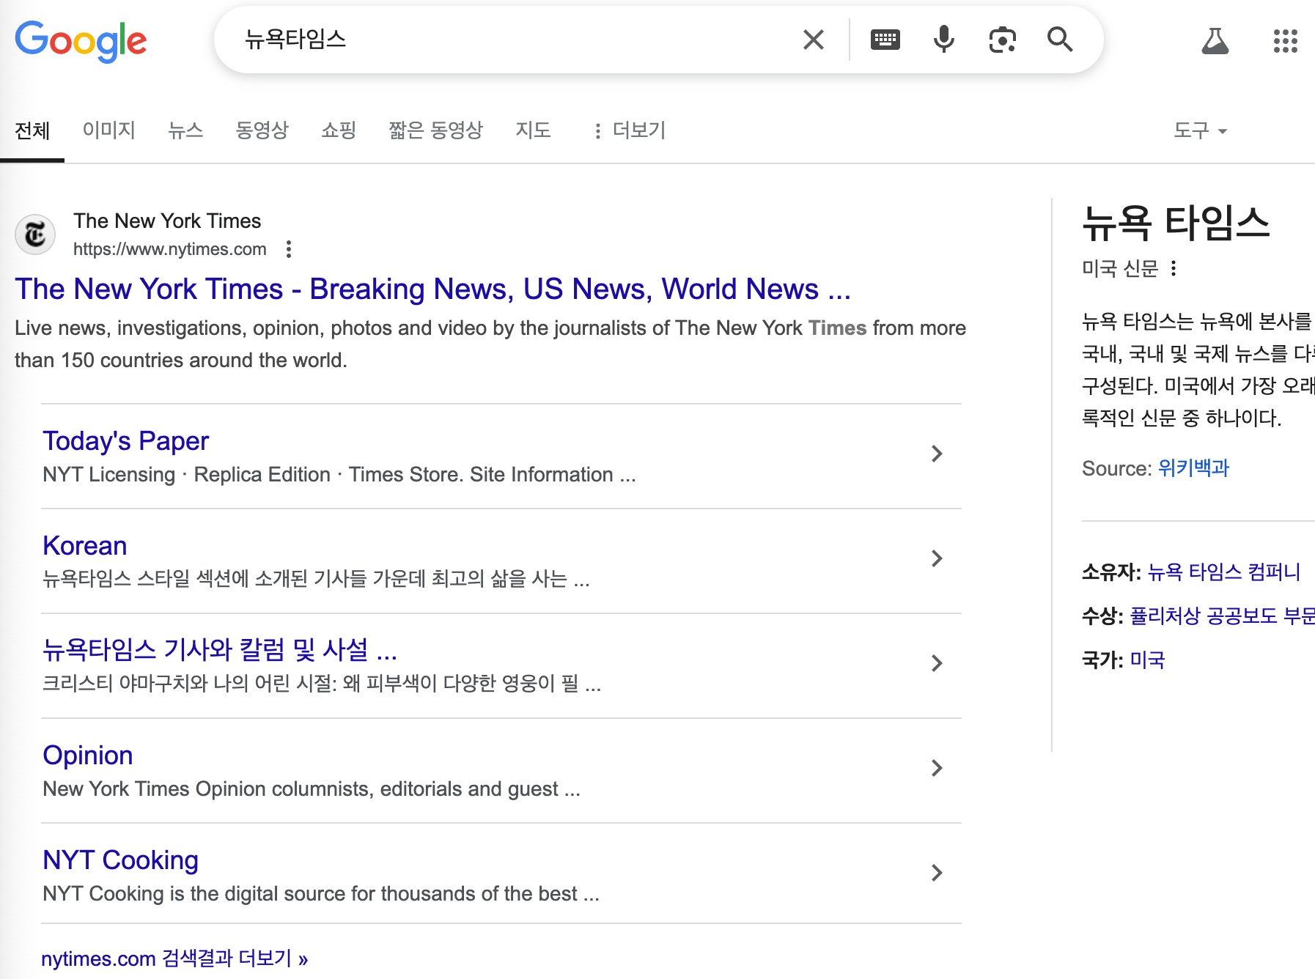Switch to the 쇼핑 tab
Viewport: 1315px width, 979px height.
click(339, 130)
